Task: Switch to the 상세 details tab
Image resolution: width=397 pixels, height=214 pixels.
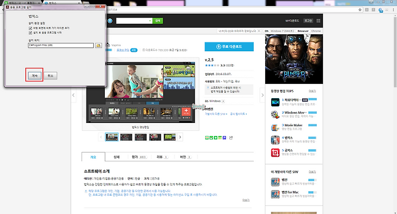Action: click(116, 157)
